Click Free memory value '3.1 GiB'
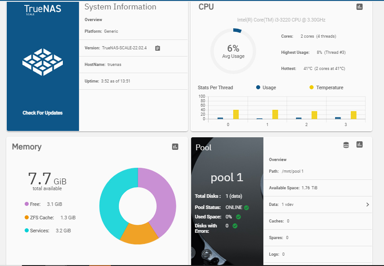This screenshot has width=384, height=266. [55, 204]
